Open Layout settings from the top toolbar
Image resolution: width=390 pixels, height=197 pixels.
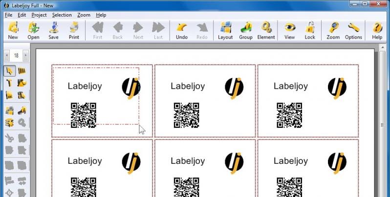click(225, 30)
